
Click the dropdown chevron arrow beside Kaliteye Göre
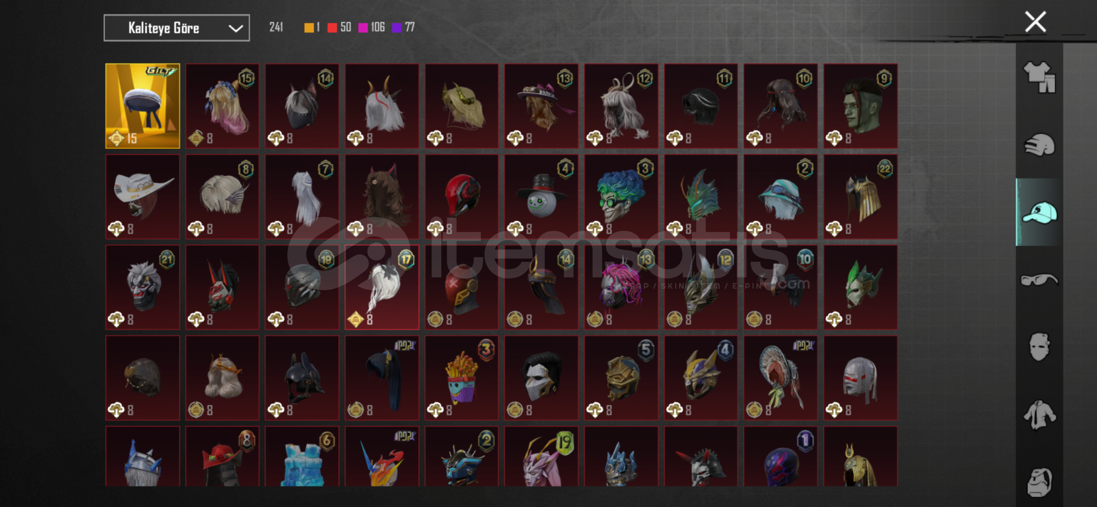click(236, 29)
